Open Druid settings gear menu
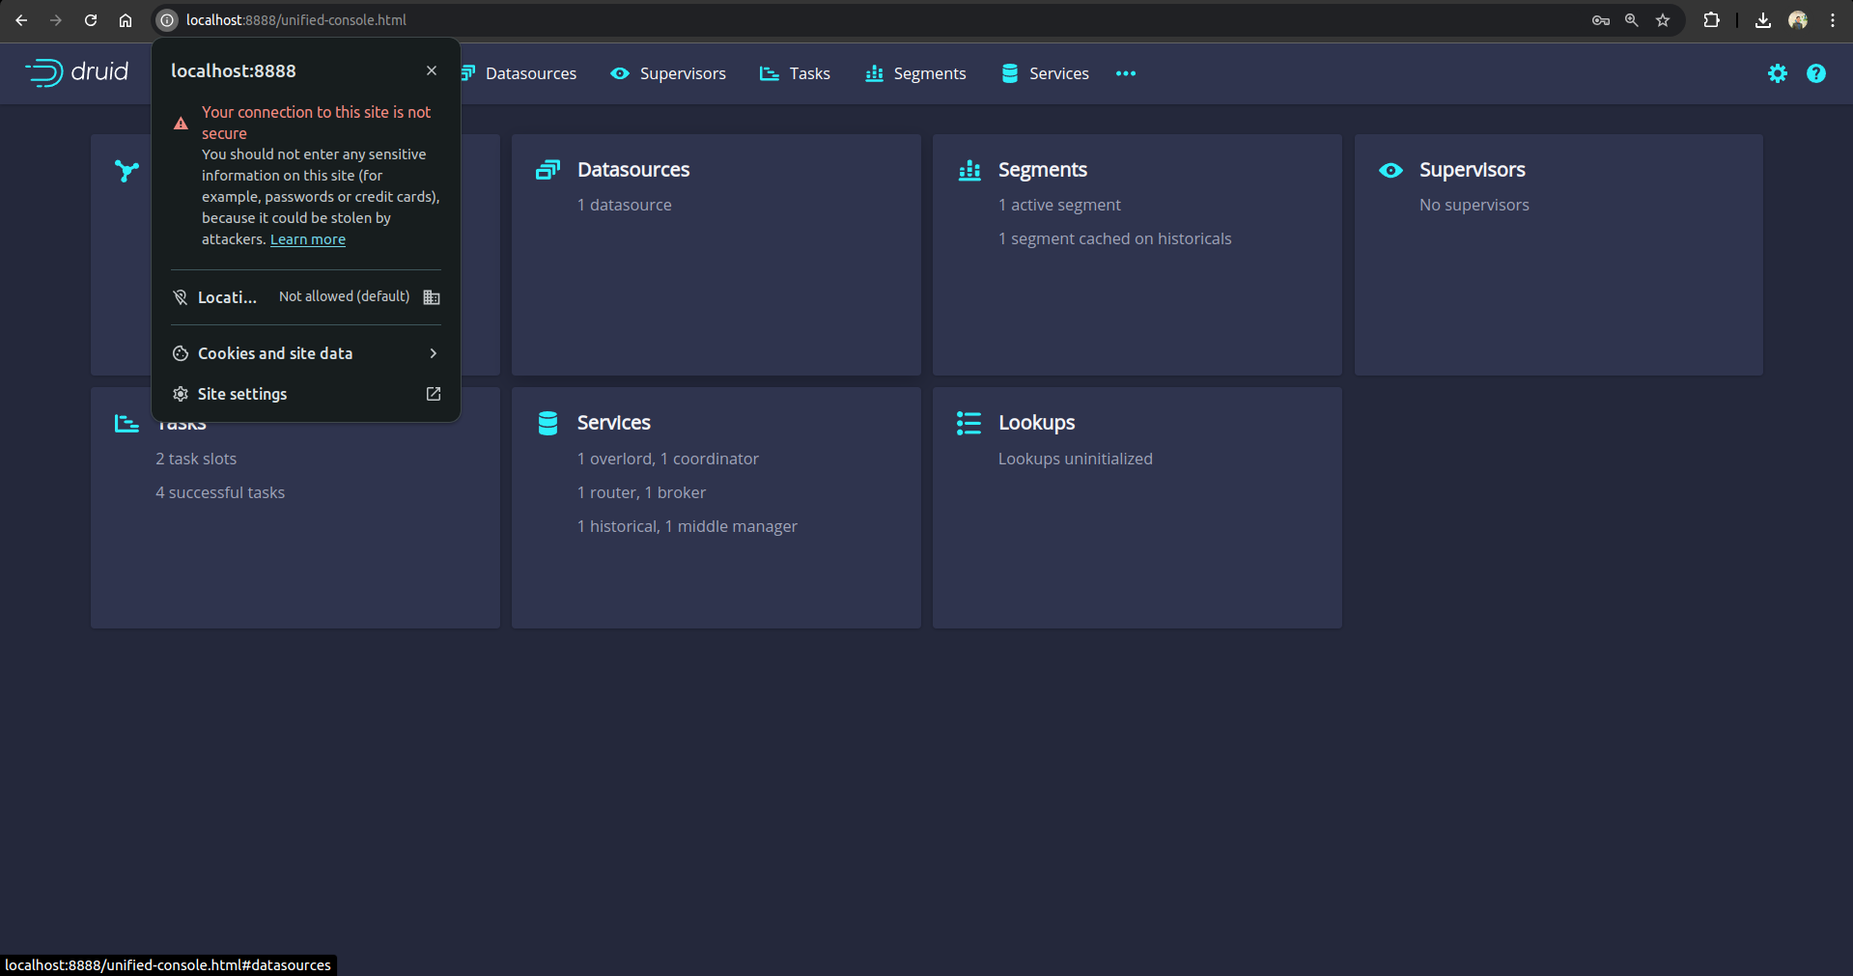Screen dimensions: 1853x976 pos(1777,73)
